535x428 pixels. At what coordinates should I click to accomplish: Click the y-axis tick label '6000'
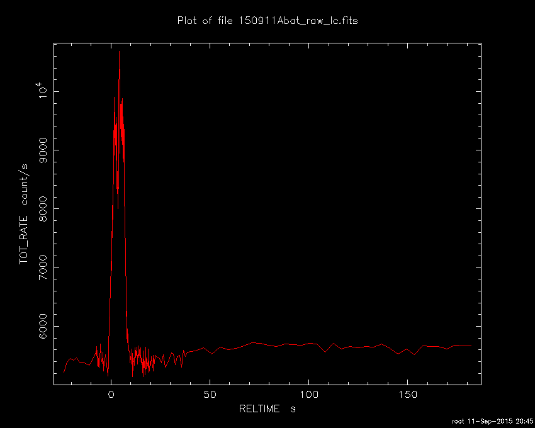(x=43, y=326)
